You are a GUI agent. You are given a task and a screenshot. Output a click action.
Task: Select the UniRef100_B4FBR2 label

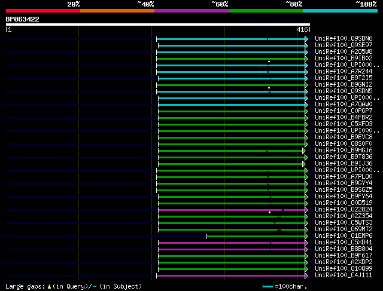[344, 118]
